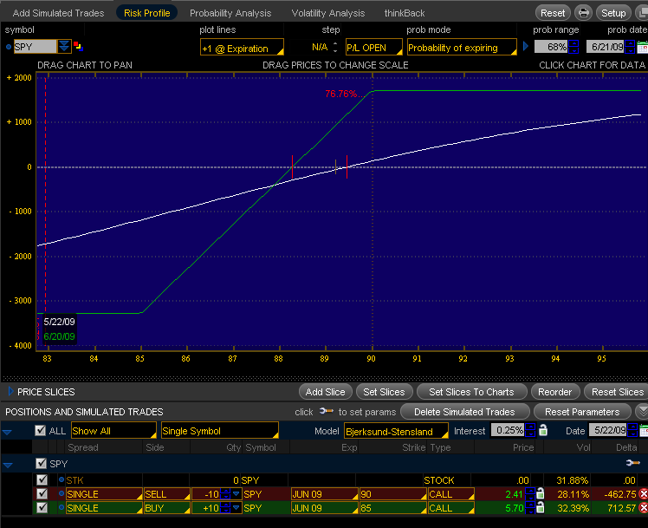Uncheck the SPY group checkbox

point(42,465)
